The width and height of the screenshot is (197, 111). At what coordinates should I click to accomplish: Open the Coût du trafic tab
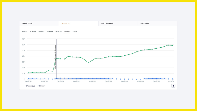coord(107,23)
